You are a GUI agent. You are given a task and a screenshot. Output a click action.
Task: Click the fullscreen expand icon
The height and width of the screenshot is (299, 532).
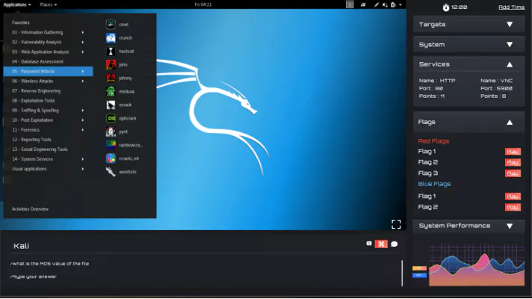pyautogui.click(x=396, y=224)
